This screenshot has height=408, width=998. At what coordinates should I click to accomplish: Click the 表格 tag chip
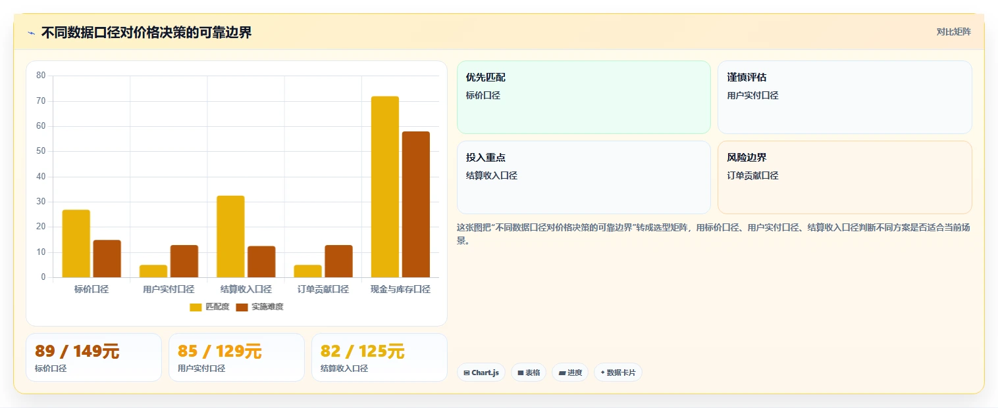[x=529, y=373]
